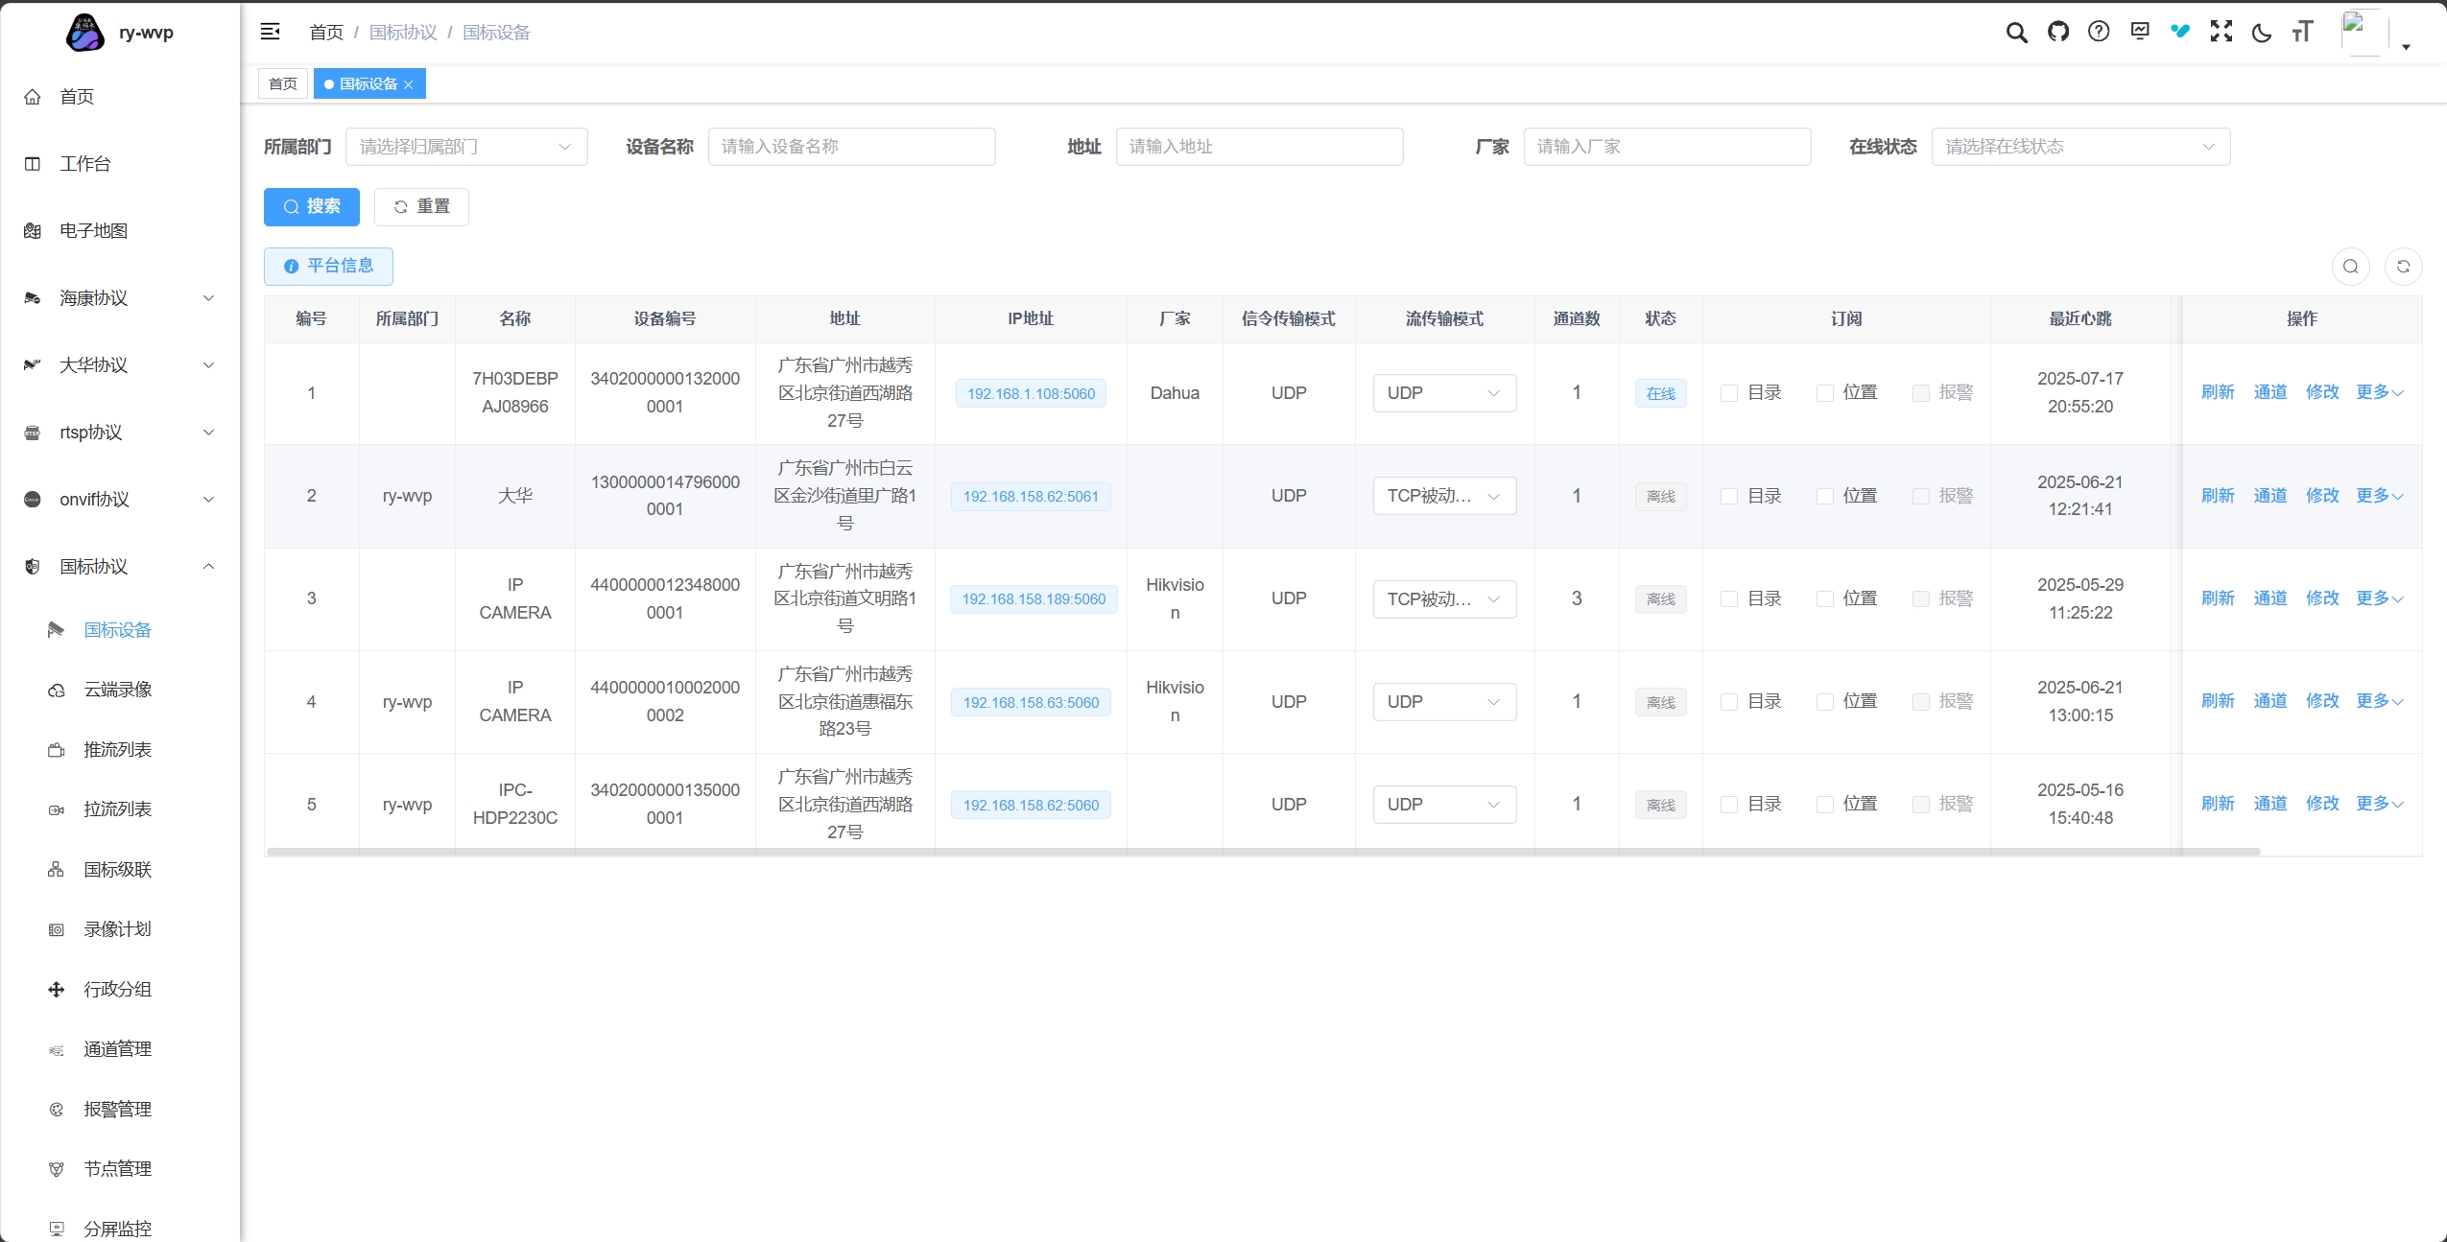This screenshot has width=2447, height=1242.
Task: Check 位置 subscription for 大华 device row
Action: 1825,496
